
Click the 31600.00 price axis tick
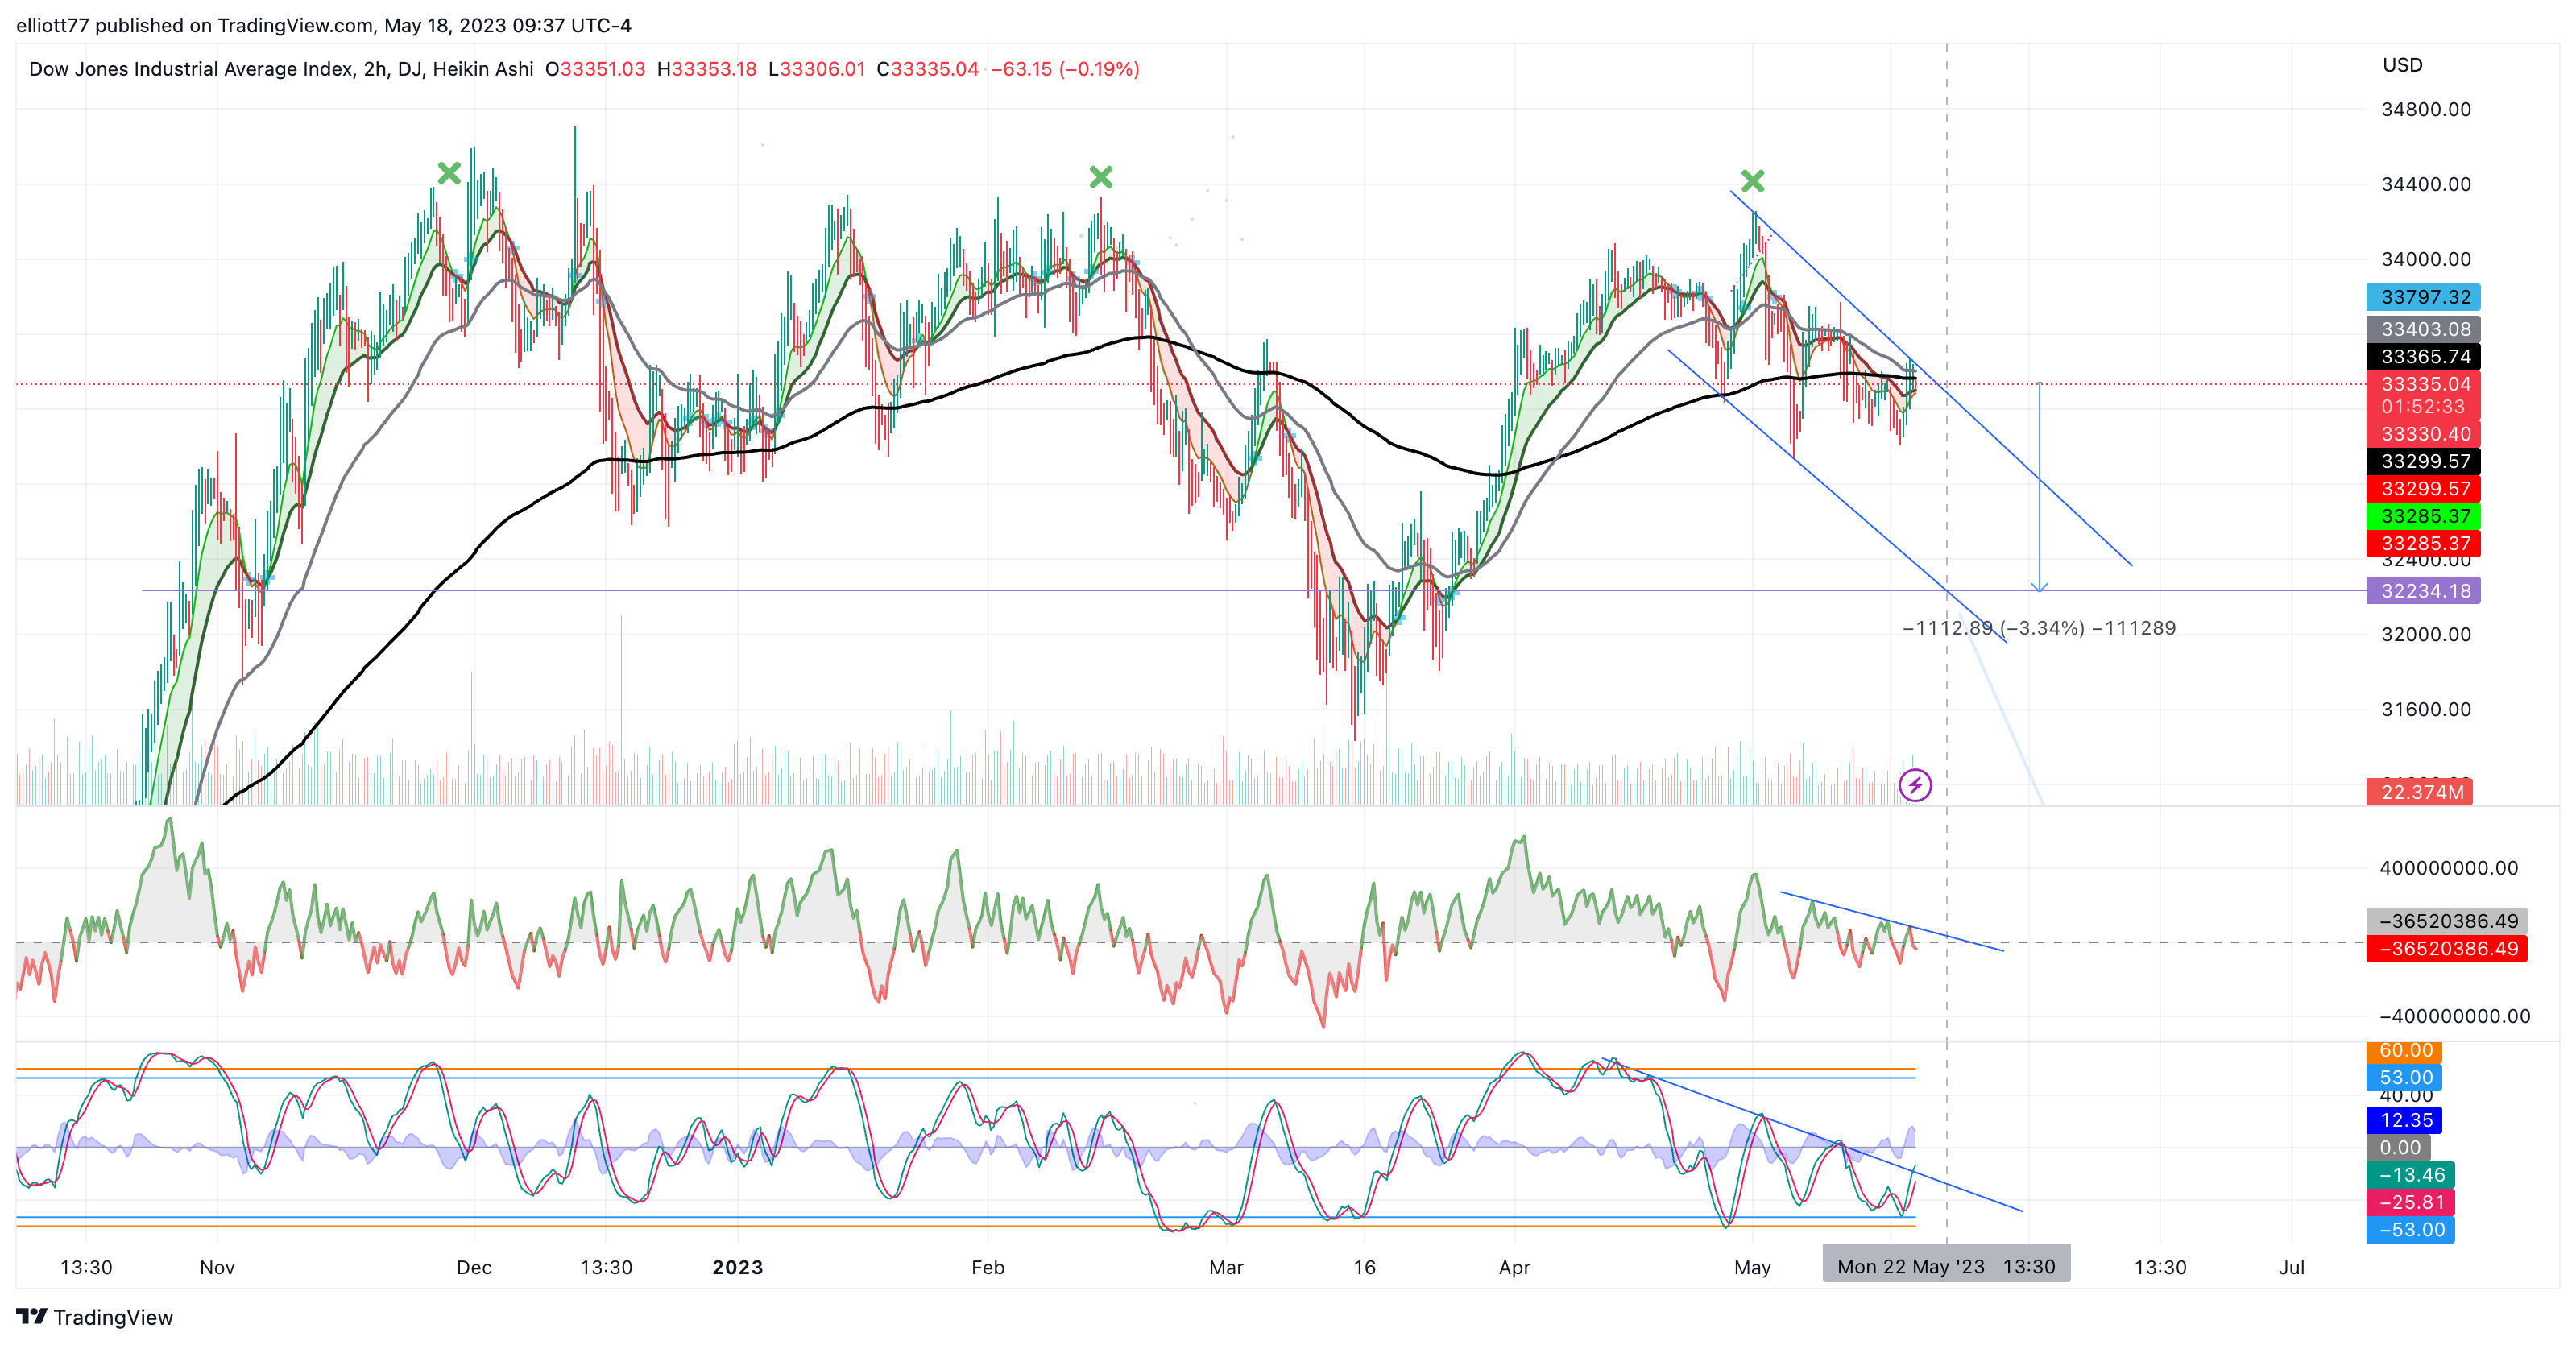2425,709
